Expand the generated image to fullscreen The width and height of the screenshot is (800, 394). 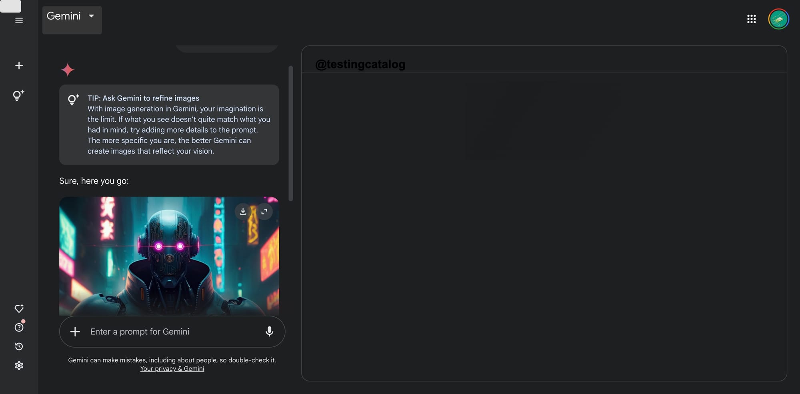(264, 212)
